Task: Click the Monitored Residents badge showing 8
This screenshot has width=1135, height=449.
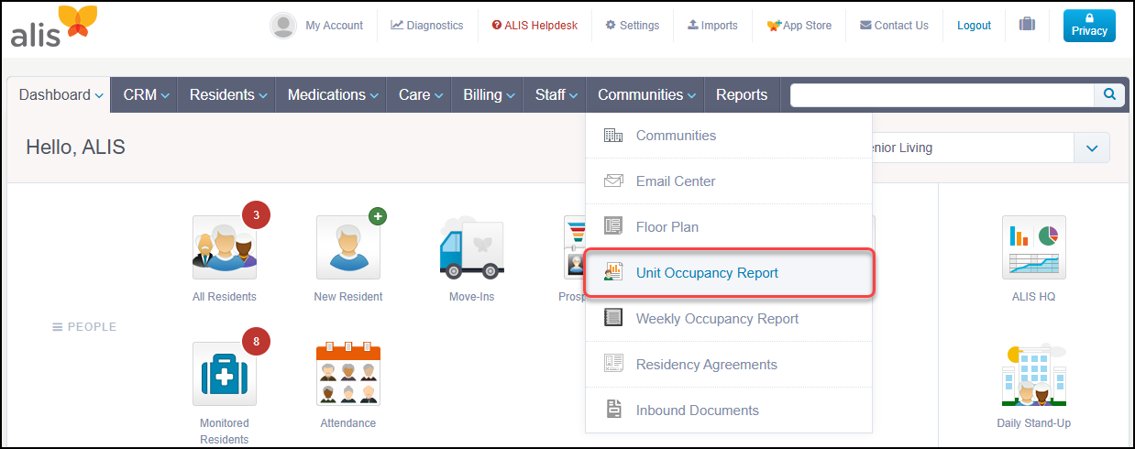Action: 256,343
